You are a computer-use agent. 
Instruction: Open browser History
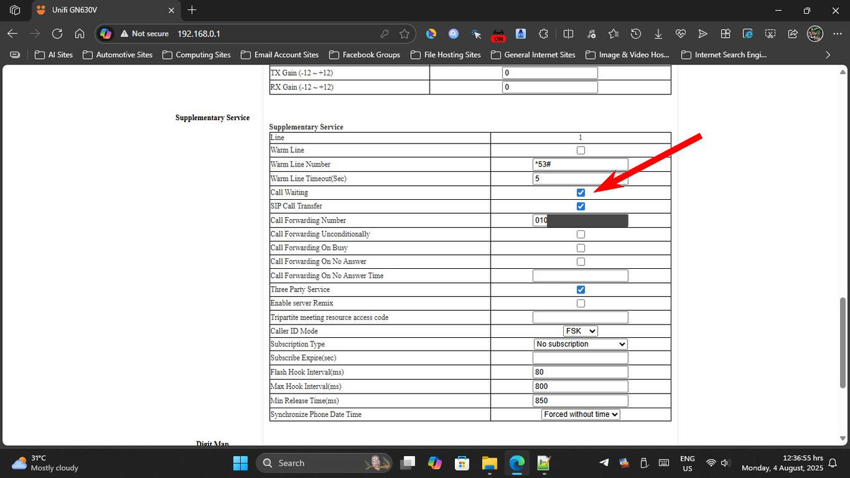[636, 34]
